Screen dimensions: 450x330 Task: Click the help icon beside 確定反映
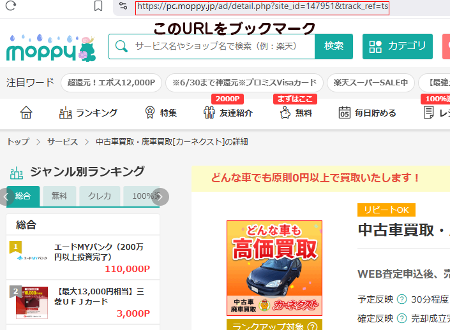401,319
